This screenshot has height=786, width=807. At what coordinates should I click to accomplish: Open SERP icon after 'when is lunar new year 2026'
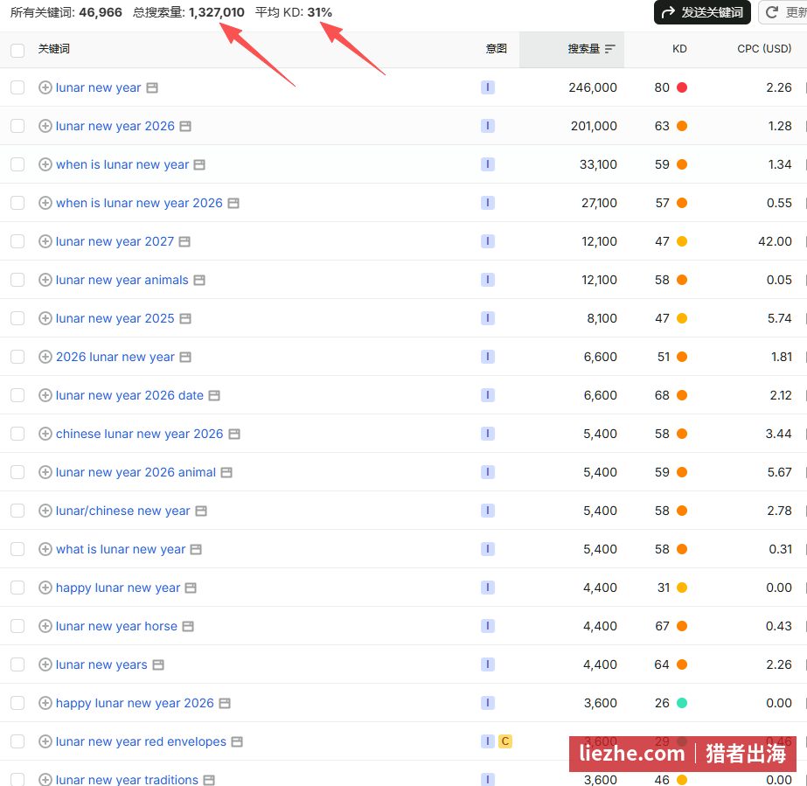pos(233,204)
